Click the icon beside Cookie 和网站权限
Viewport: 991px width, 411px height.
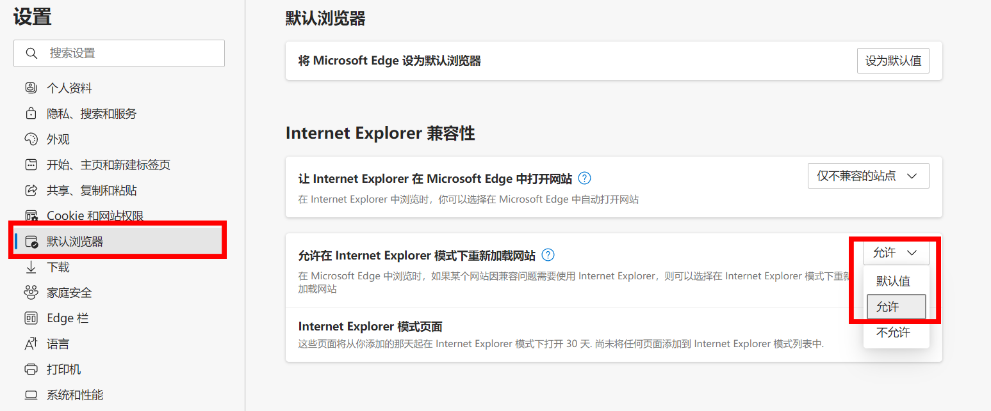31,215
